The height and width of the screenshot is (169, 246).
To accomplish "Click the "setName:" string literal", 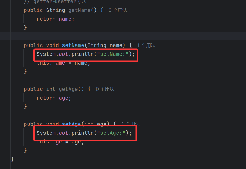I will click(x=113, y=54).
